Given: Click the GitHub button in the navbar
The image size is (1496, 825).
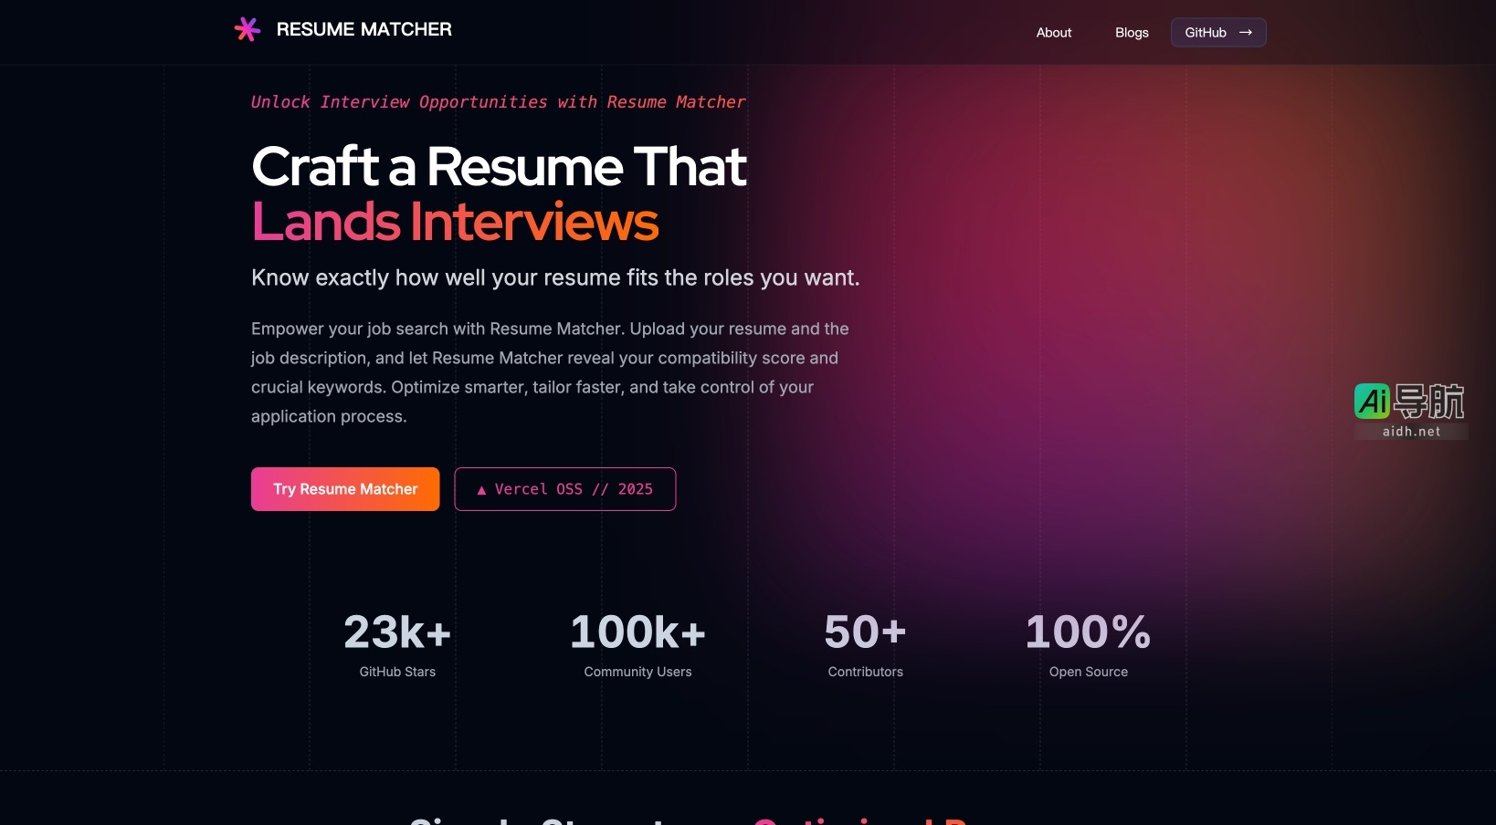Looking at the screenshot, I should click(x=1217, y=32).
